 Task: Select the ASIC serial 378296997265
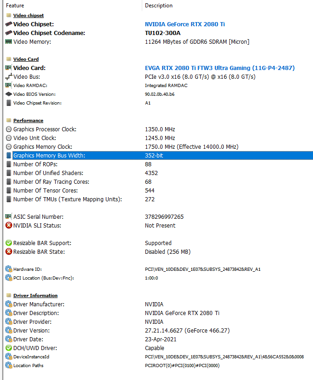[x=164, y=216]
